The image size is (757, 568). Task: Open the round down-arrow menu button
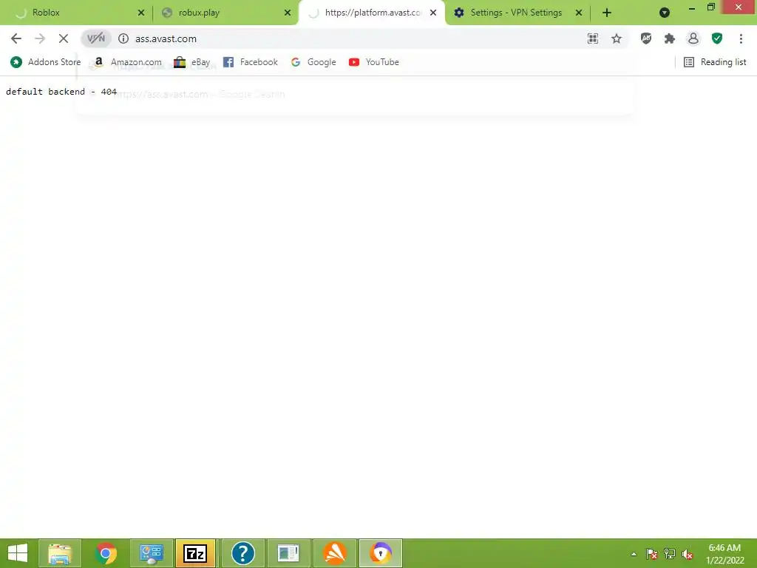(x=665, y=13)
